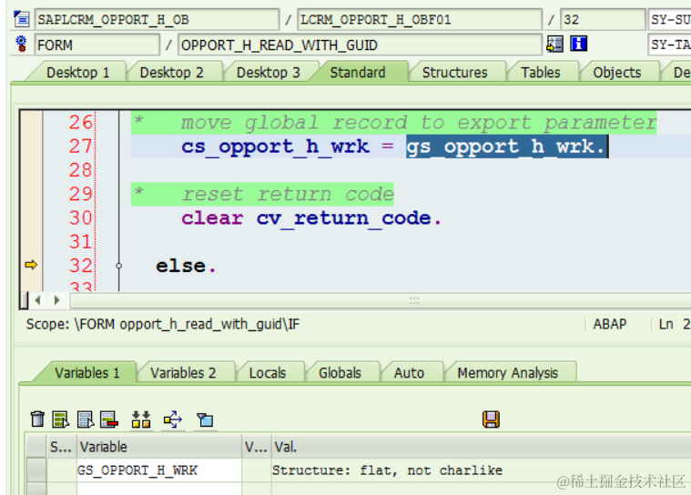The height and width of the screenshot is (495, 691).
Task: Click cv_return_code on line 30
Action: tap(344, 218)
